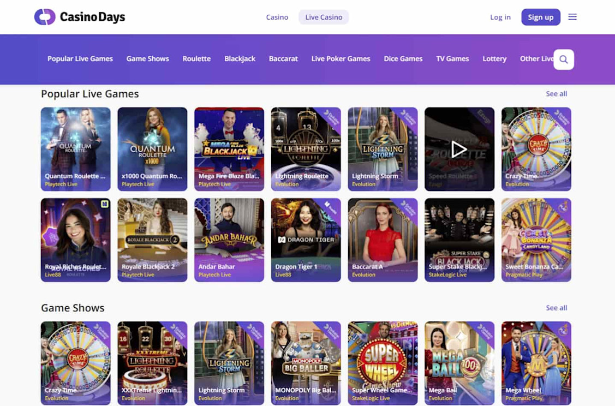Open TV Games category

(x=452, y=59)
